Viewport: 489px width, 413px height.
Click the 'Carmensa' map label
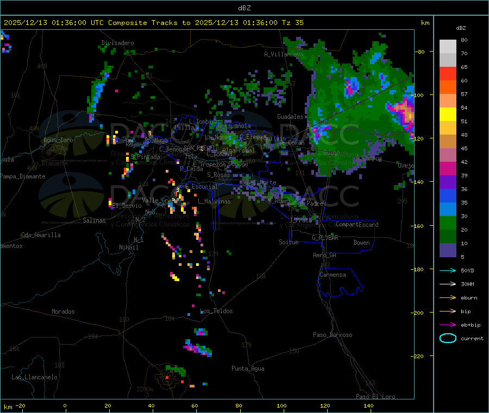tap(333, 275)
